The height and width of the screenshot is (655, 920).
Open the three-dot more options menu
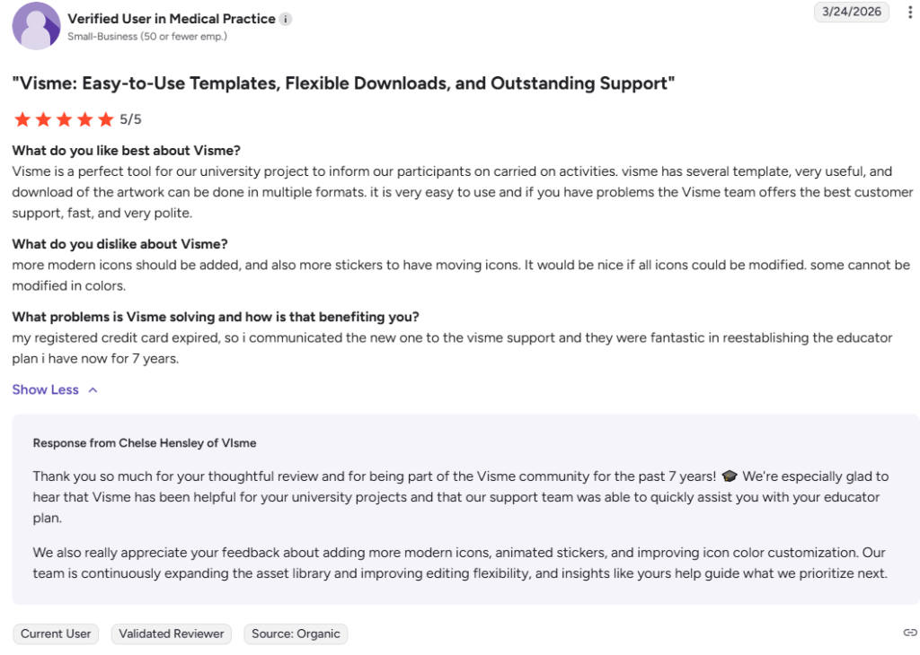[909, 13]
